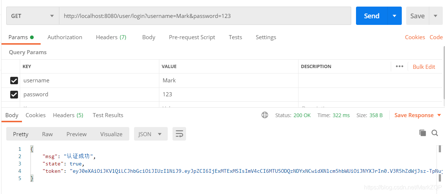Expand the Save options arrow

click(x=435, y=16)
